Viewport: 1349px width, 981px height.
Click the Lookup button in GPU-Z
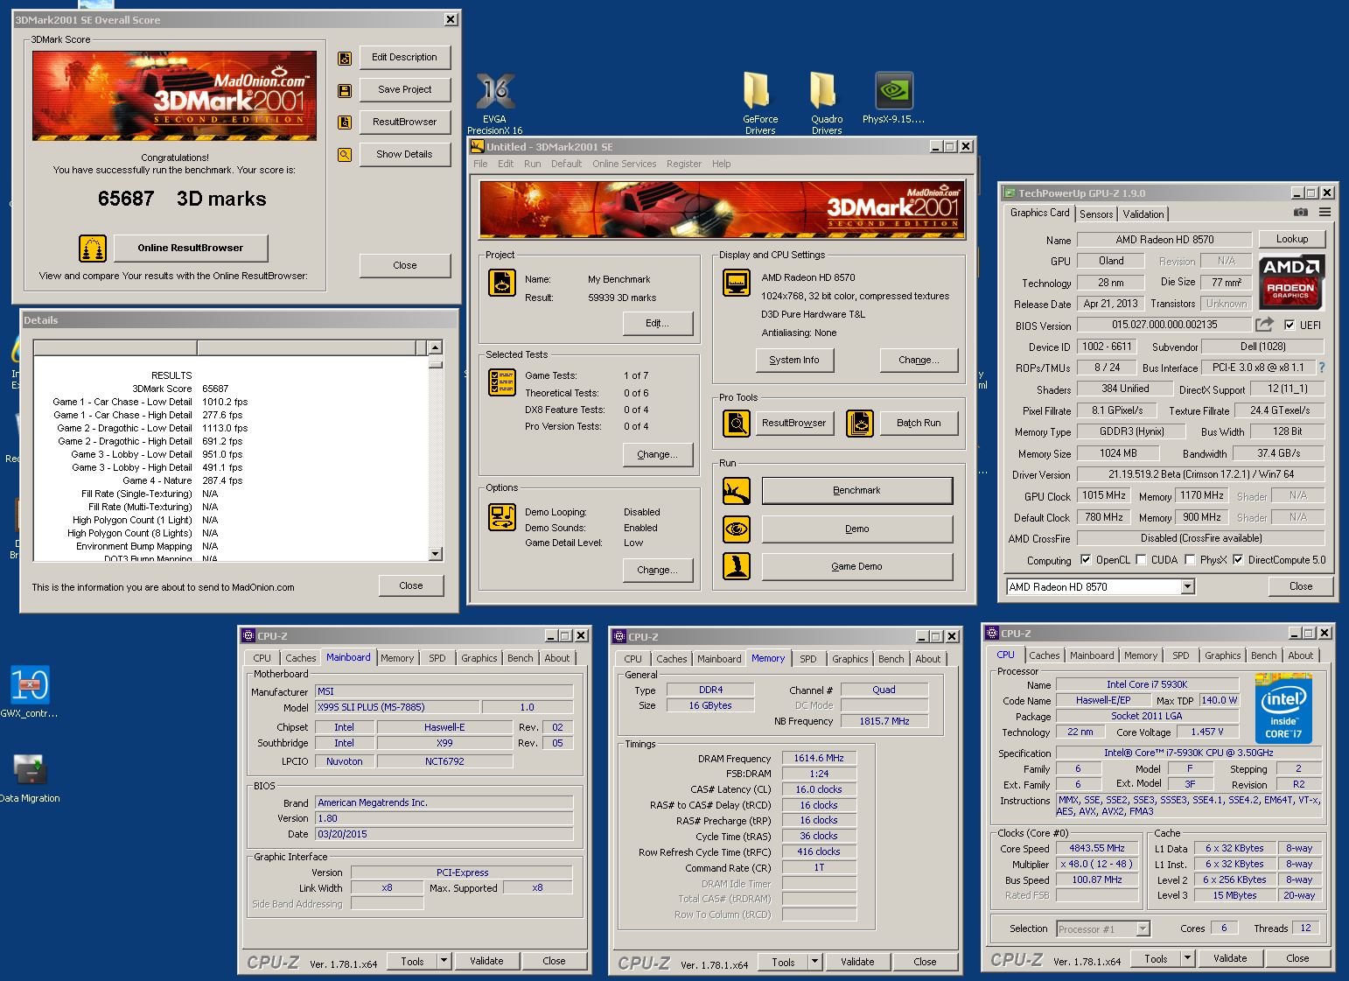[1292, 239]
